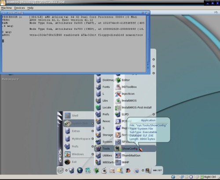Click ShowConfig window close gadget
220x180 pixels.
point(4,13)
